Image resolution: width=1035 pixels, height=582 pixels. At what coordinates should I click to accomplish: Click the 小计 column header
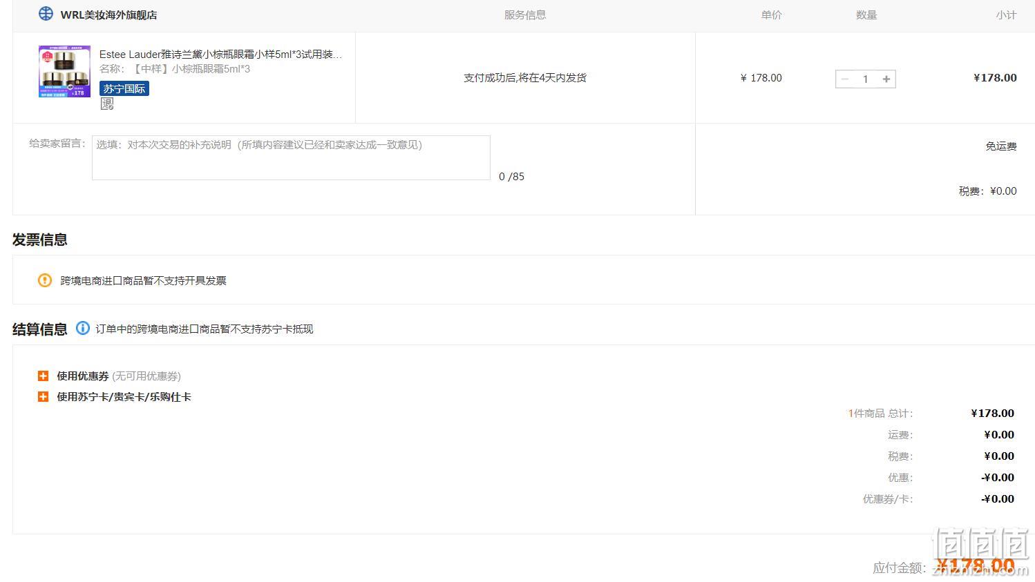(1006, 14)
